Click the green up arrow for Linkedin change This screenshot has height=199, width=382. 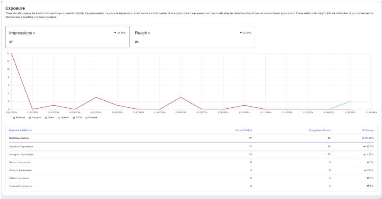365,170
